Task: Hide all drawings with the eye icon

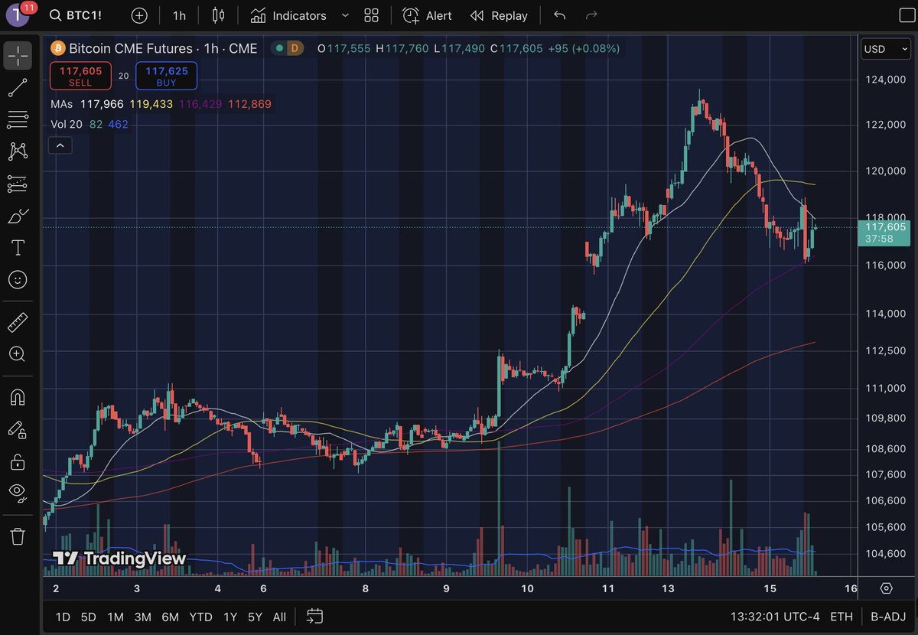Action: click(18, 493)
